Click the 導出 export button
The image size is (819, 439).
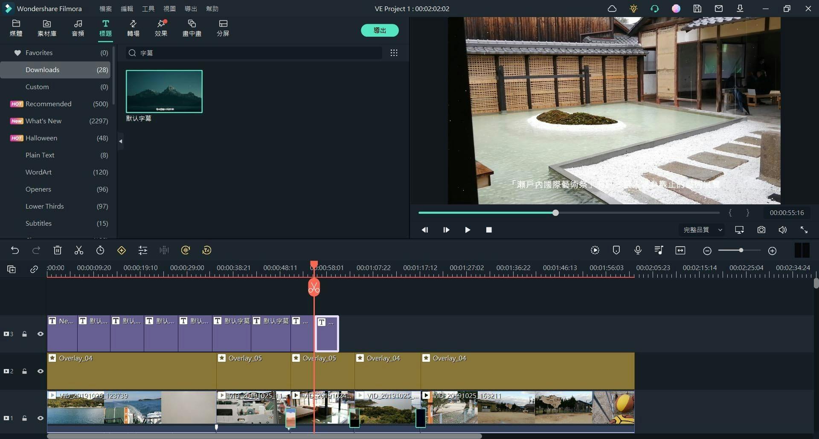380,30
